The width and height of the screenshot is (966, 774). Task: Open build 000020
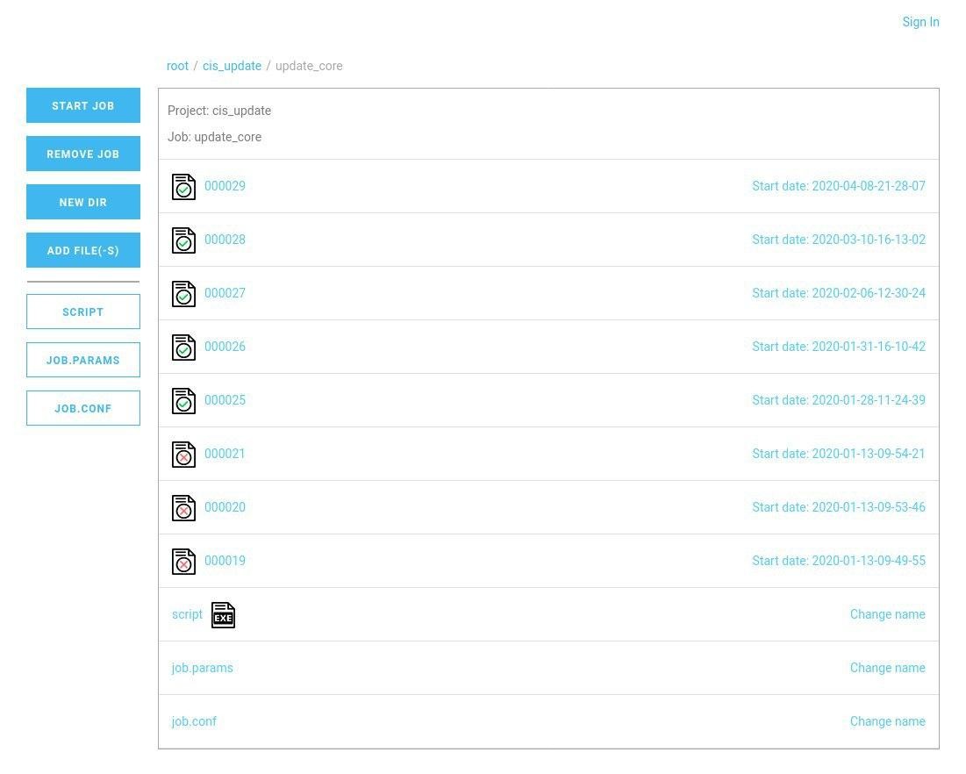(225, 508)
